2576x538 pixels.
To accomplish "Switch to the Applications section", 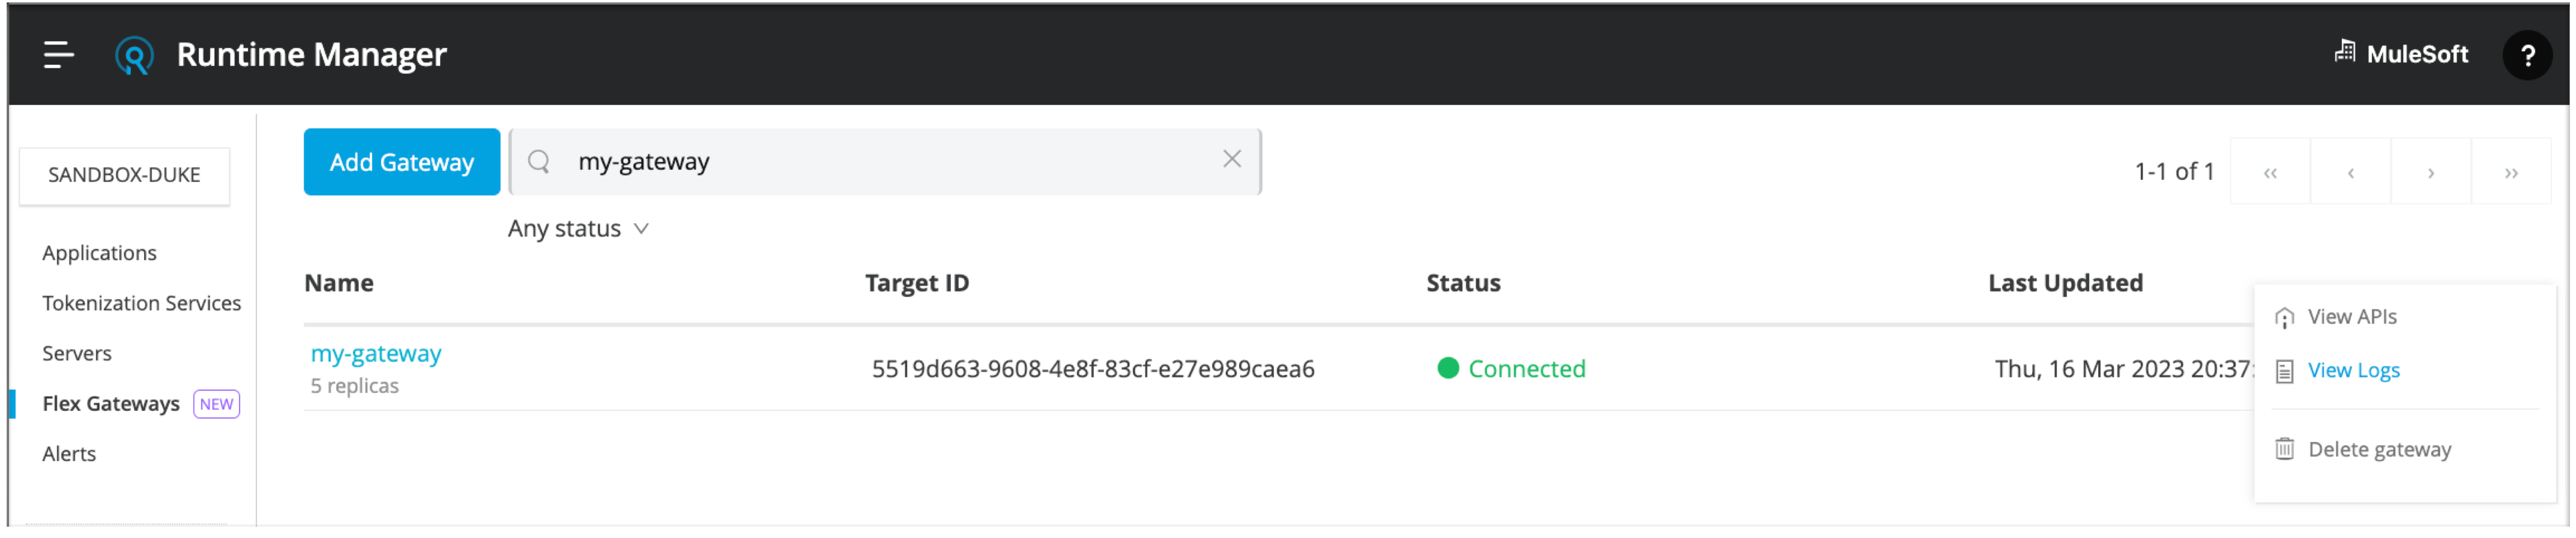I will click(x=99, y=252).
